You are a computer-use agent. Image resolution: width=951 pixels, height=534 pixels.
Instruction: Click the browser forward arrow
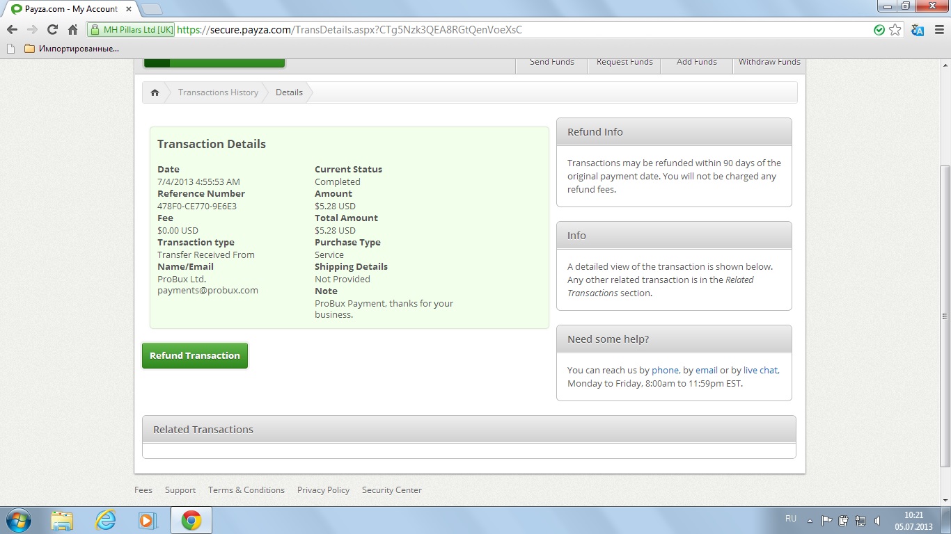pyautogui.click(x=32, y=30)
